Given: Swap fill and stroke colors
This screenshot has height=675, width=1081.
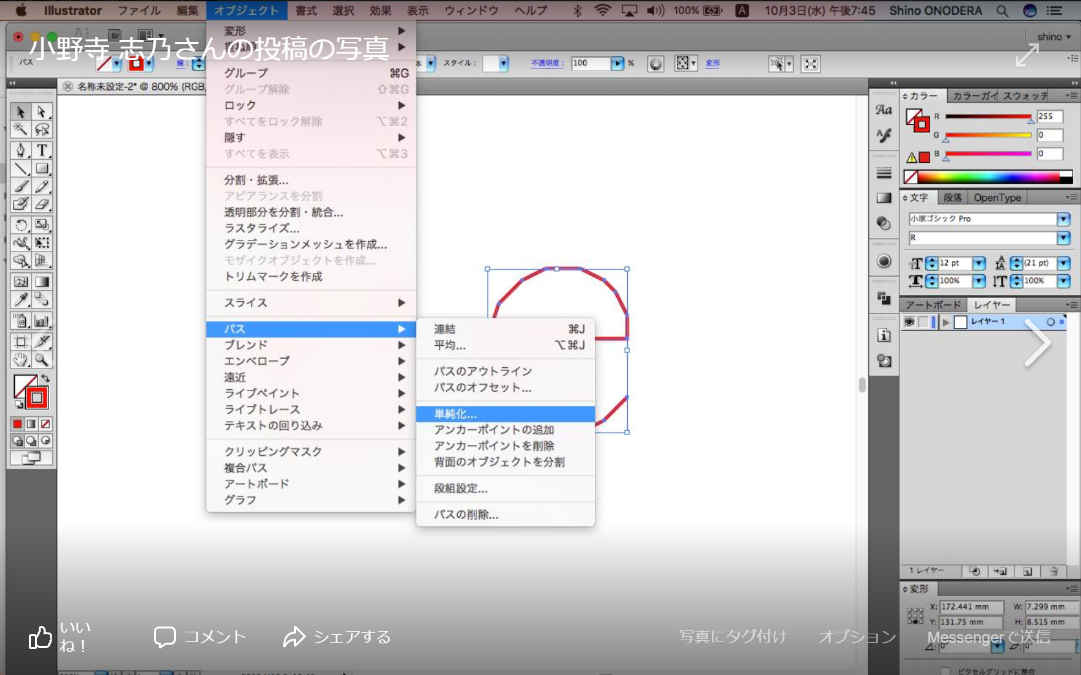Looking at the screenshot, I should pos(45,378).
